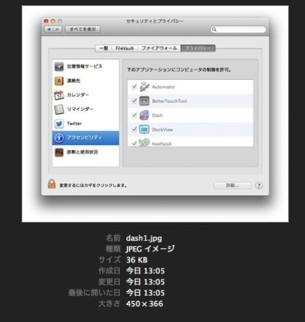
Task: Focus the search field in toolbar
Action: [x=238, y=29]
